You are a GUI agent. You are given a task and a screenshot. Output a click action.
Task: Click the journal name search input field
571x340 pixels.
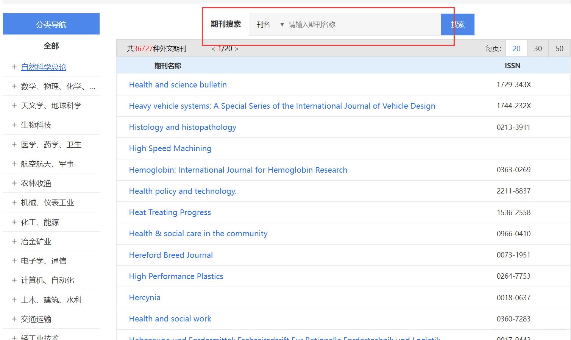tap(364, 25)
